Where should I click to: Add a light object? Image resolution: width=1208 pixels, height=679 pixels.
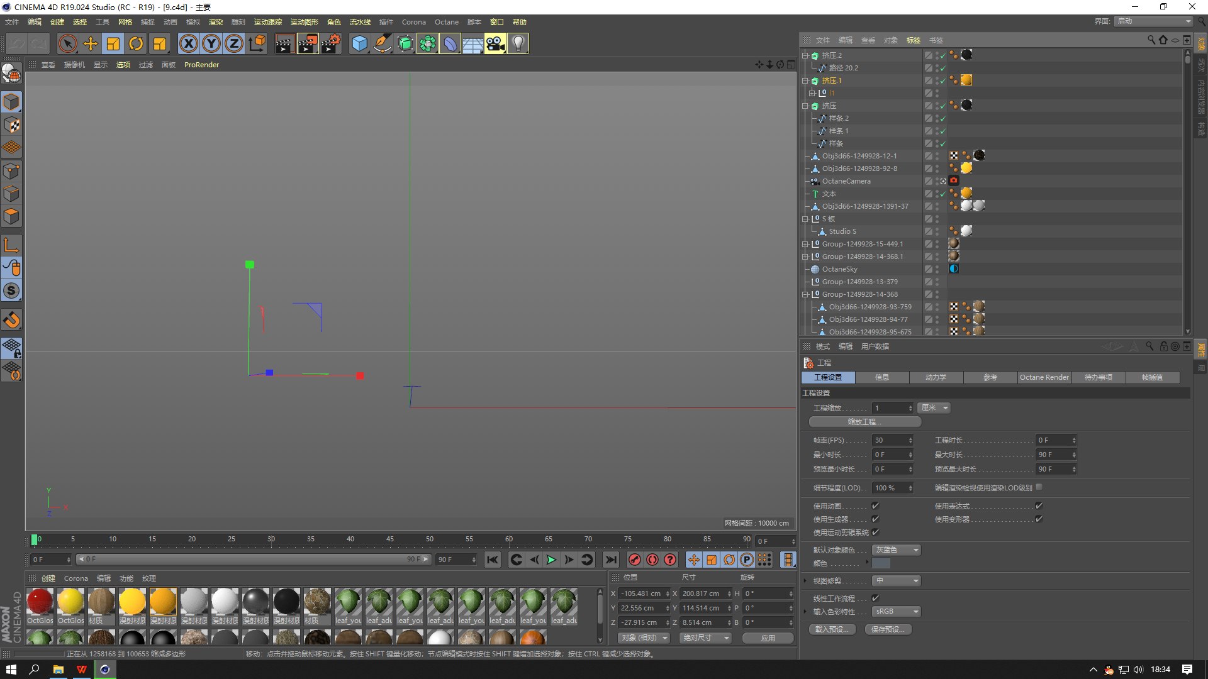(518, 44)
